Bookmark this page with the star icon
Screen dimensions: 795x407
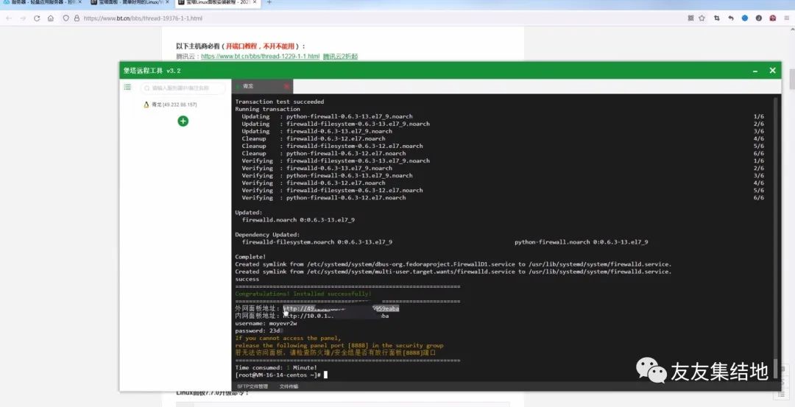[x=702, y=18]
